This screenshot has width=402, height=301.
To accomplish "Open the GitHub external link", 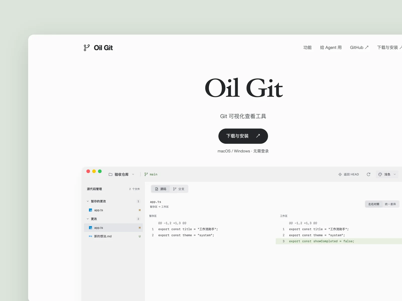I will tap(359, 47).
